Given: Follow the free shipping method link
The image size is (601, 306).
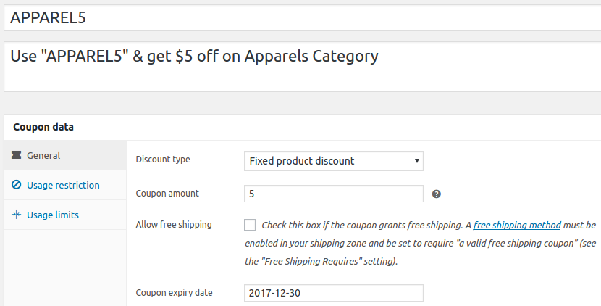Looking at the screenshot, I should point(517,225).
